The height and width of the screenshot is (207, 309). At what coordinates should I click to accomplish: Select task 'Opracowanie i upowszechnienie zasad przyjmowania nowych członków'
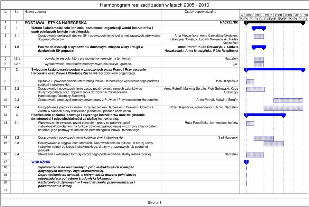pyautogui.click(x=90, y=92)
